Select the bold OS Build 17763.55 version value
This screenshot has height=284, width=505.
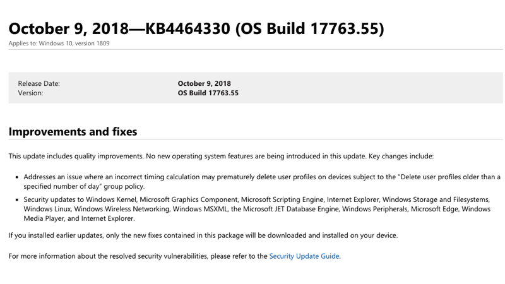(x=208, y=93)
